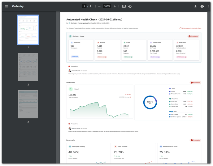This screenshot has height=166, width=213.
Task: Print the document
Action: 202,6
